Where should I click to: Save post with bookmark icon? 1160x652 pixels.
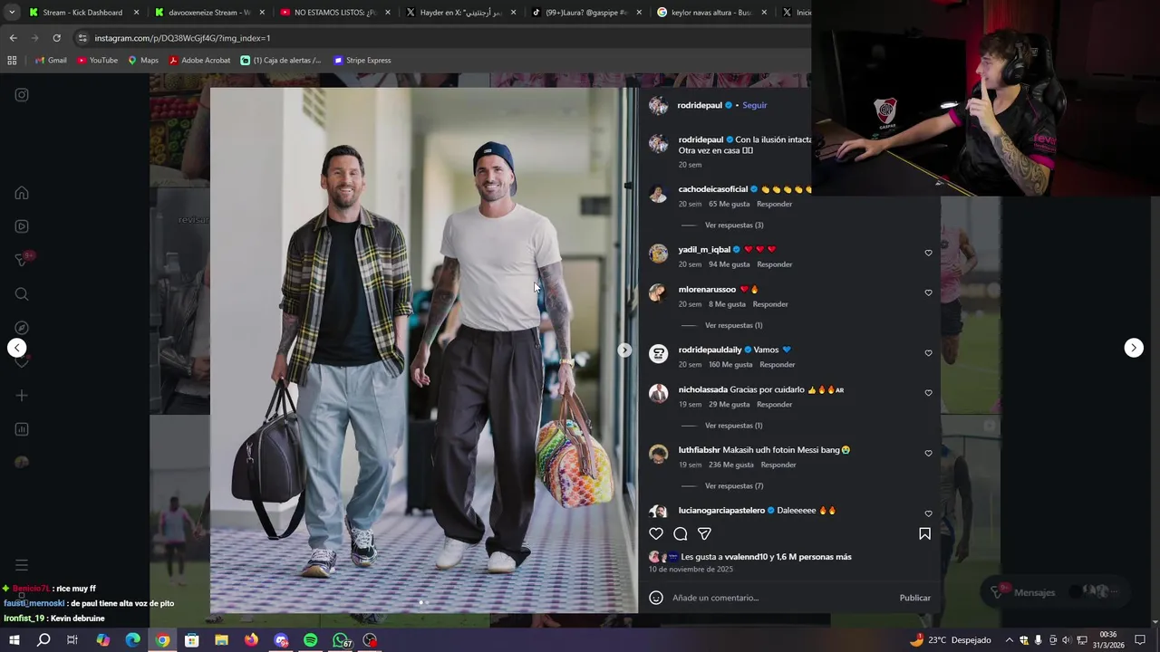tap(924, 533)
